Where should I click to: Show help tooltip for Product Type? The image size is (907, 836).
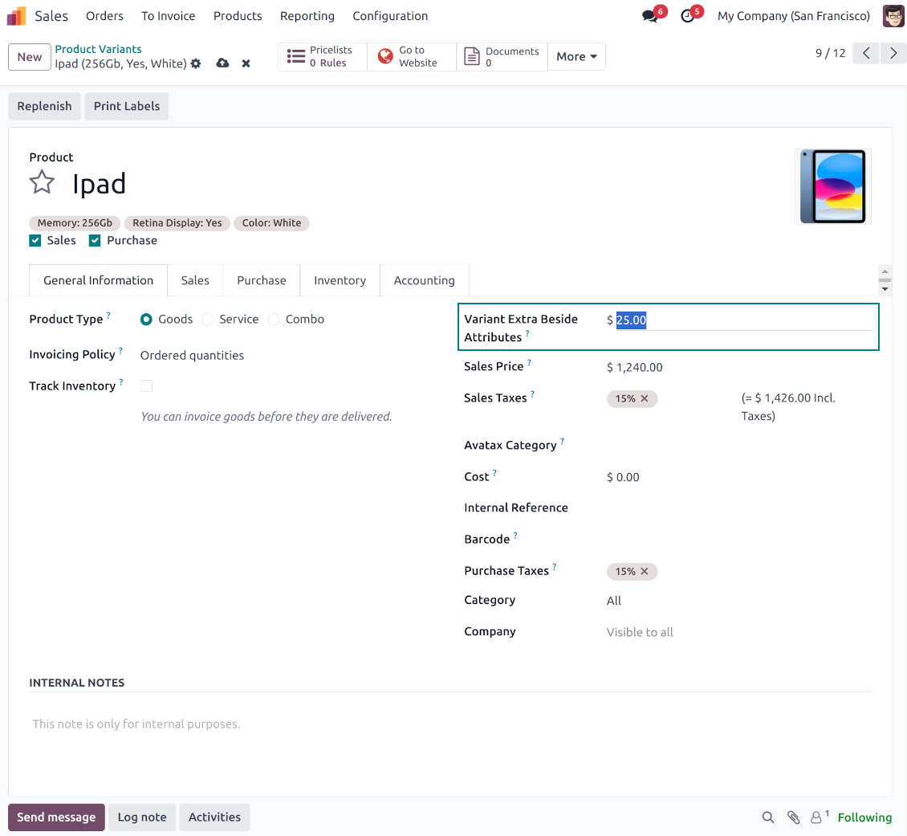[108, 316]
